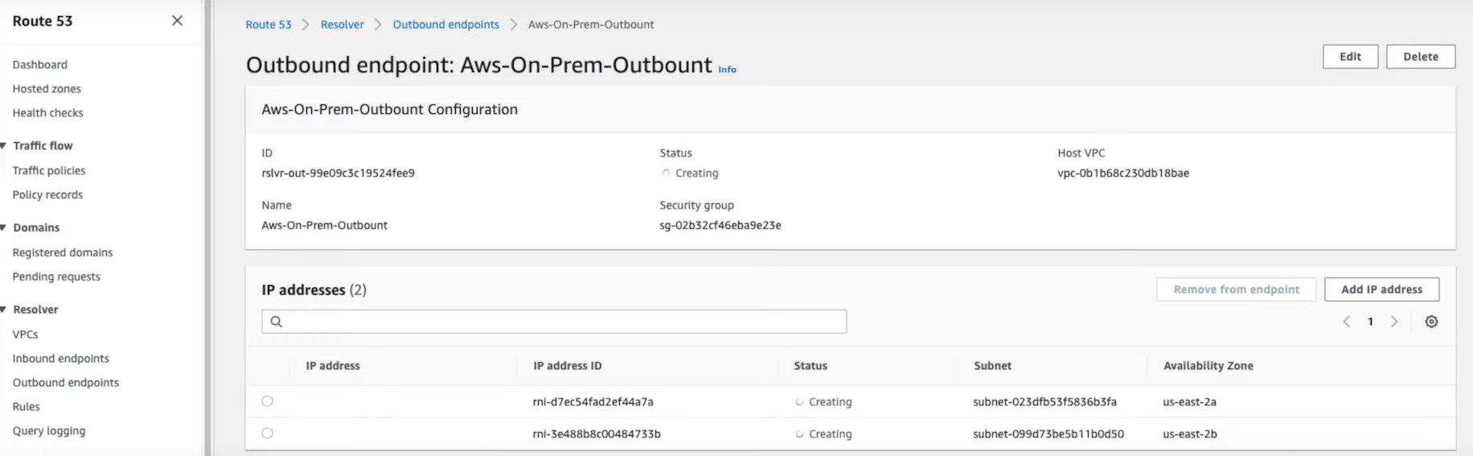Click us-east-2b availability zone cell
The height and width of the screenshot is (456, 1473).
1190,434
